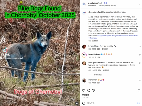Like jamesblackpets' comment
This screenshot has width=142, height=106.
pos(140,55)
